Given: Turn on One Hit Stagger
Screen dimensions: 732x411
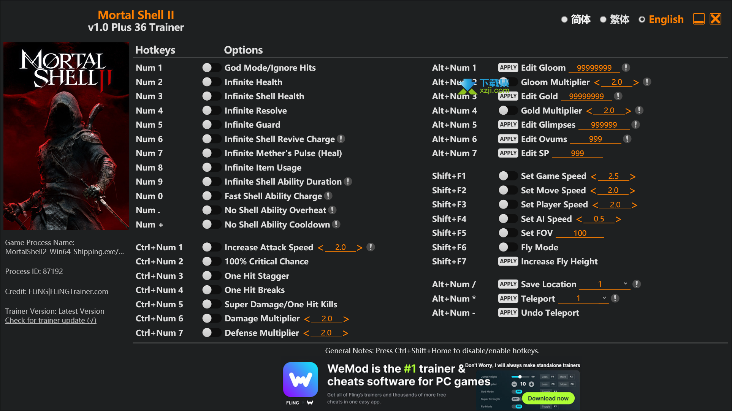Looking at the screenshot, I should [211, 276].
